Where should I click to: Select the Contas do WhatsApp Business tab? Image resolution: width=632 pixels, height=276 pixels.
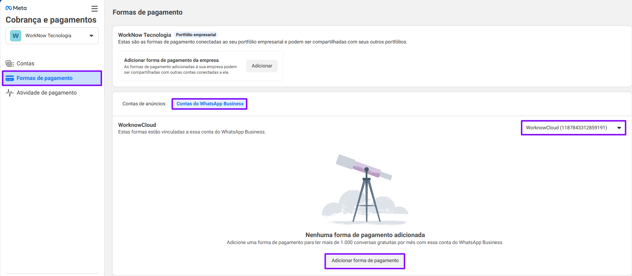click(210, 104)
